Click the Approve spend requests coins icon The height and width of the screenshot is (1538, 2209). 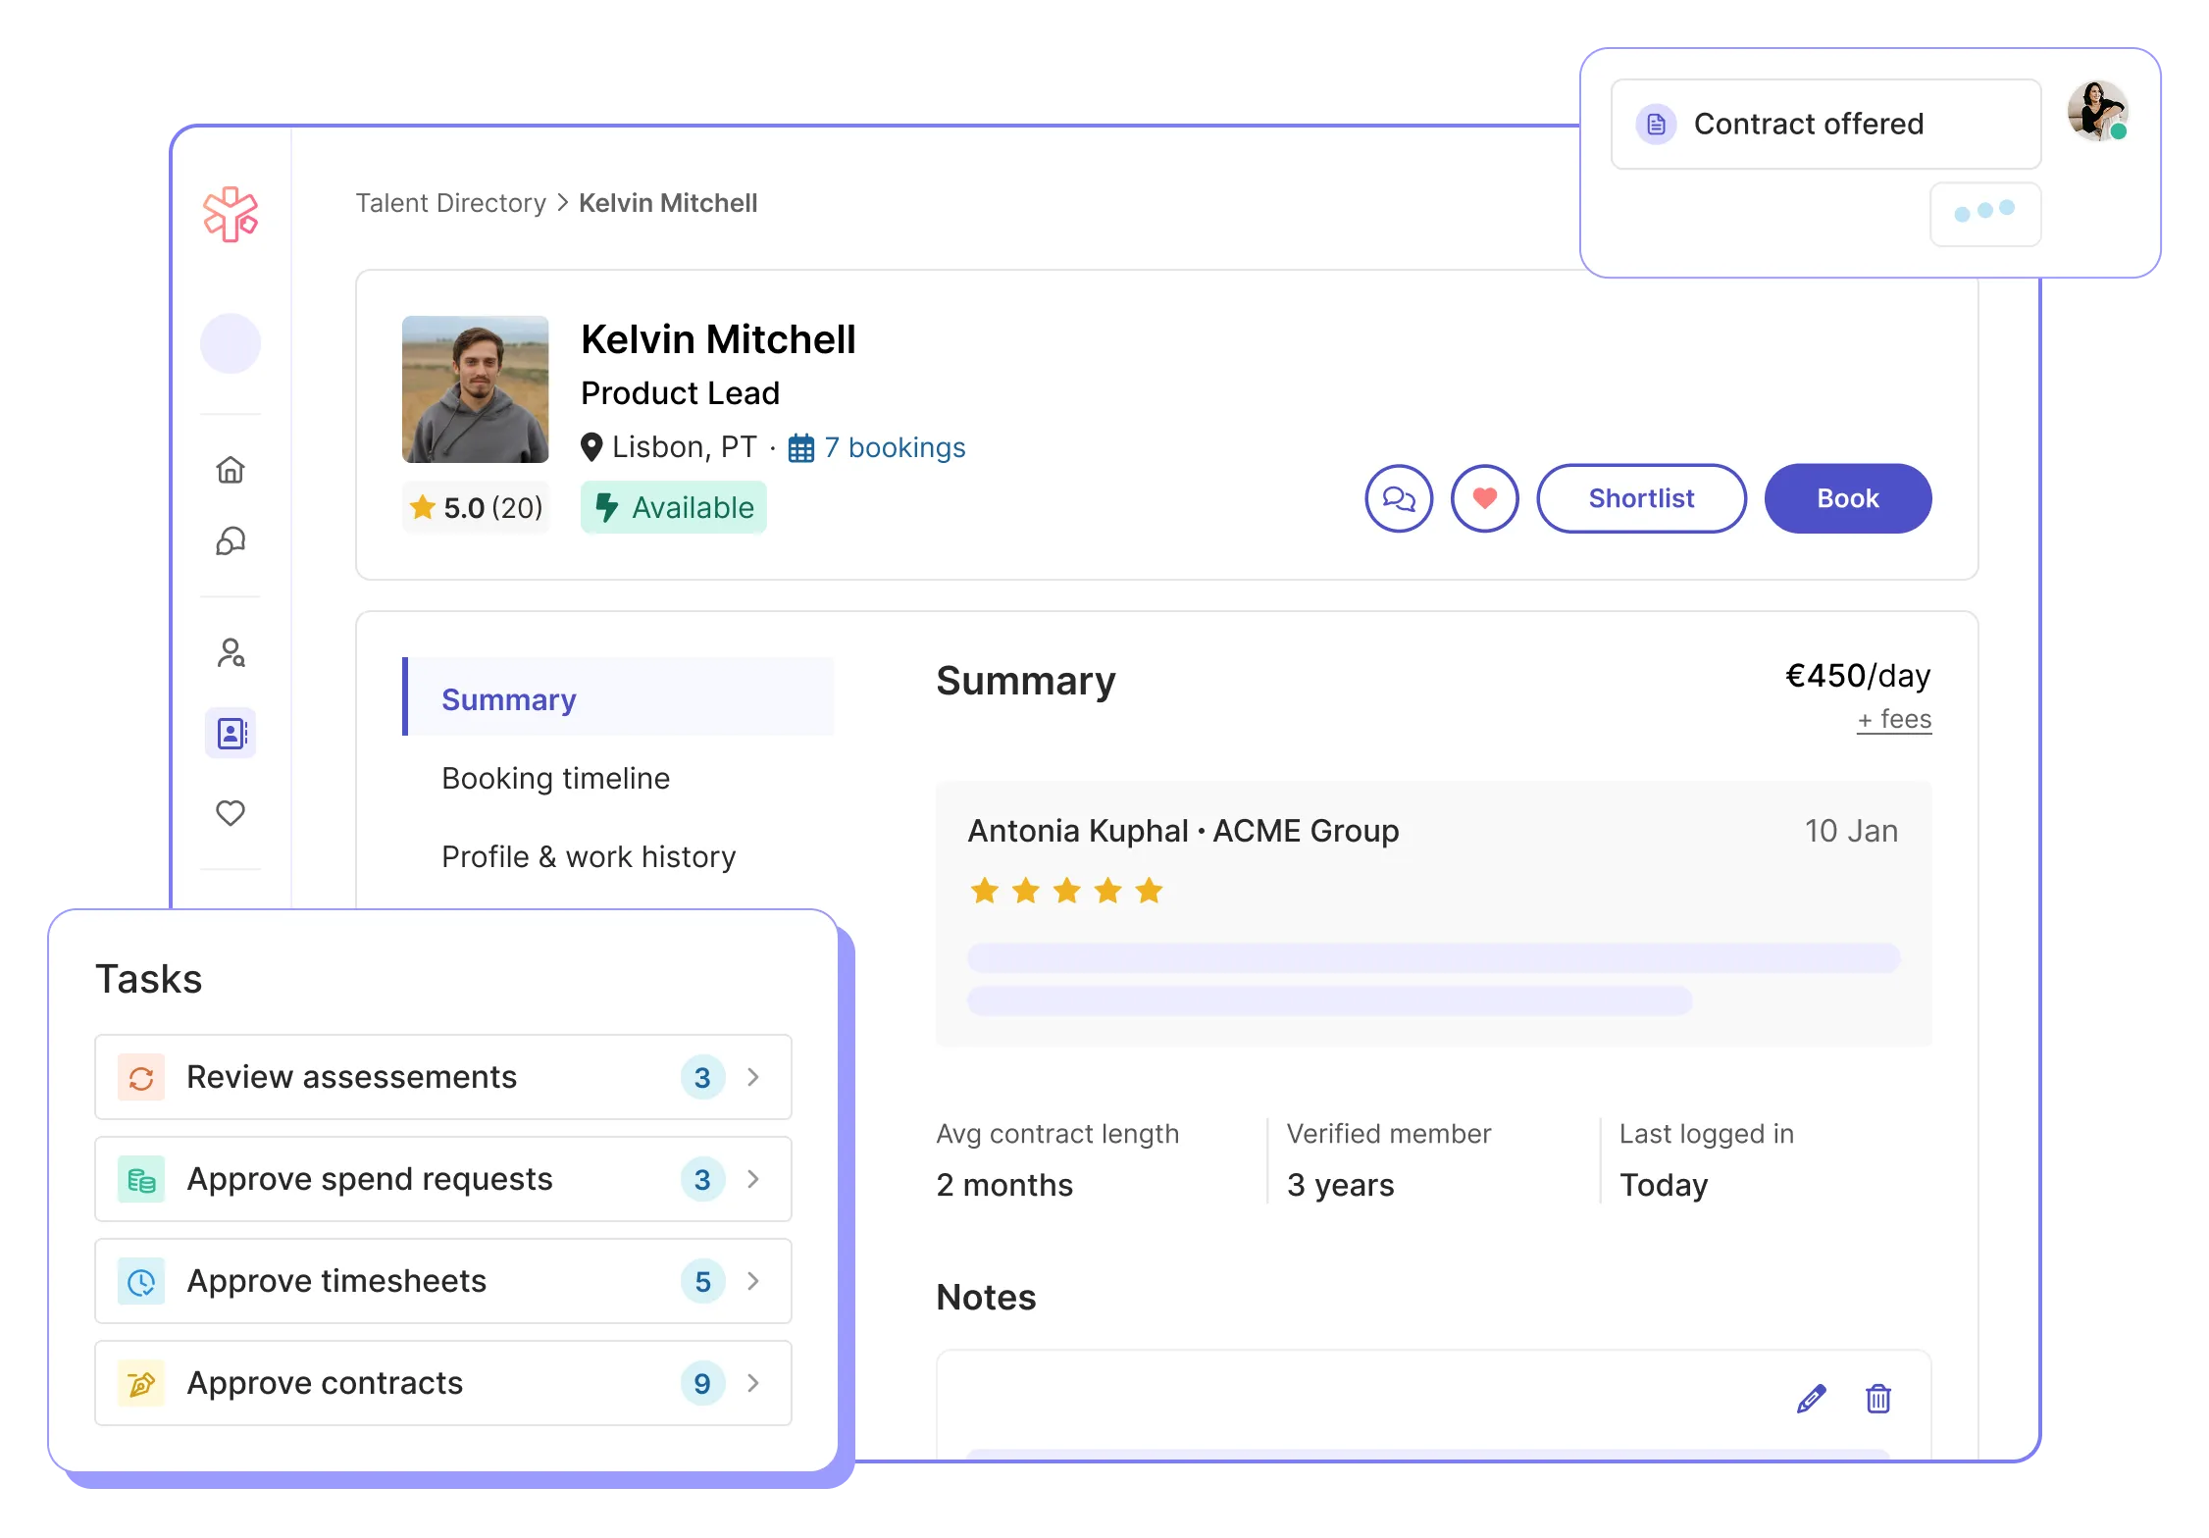(141, 1180)
